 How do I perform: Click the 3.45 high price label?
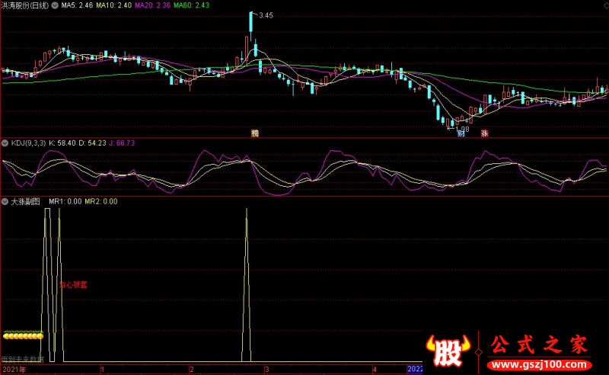click(266, 15)
